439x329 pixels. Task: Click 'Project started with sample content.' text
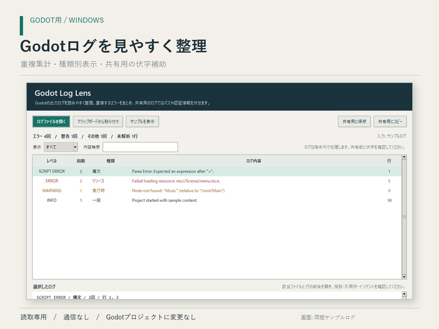pos(165,200)
